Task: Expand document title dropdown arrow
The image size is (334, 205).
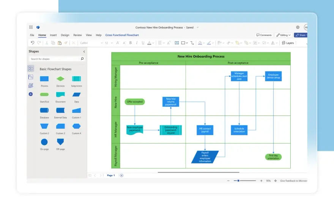Action: [197, 27]
